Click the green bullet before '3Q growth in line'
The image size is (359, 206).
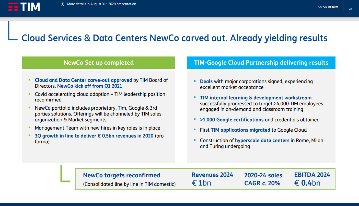tap(29, 135)
